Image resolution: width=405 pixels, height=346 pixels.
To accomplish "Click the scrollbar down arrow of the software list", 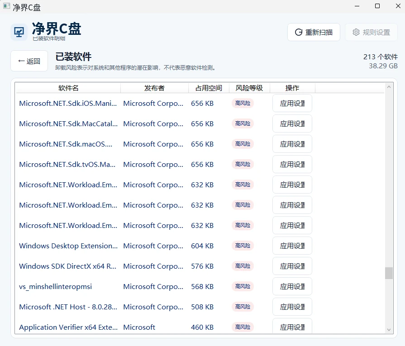I will point(389,330).
